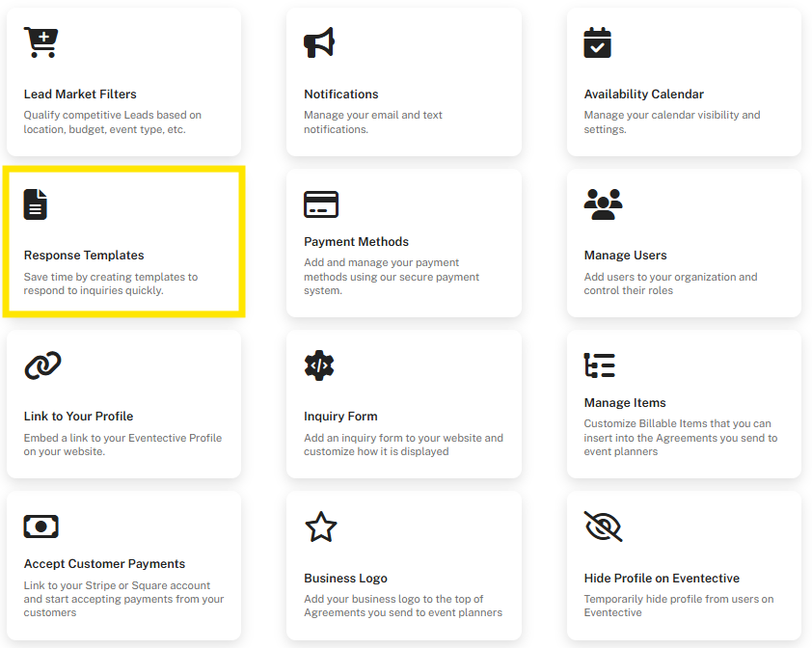Viewport: 812px width, 648px height.
Task: Open Inquiry Form heading
Action: (x=340, y=417)
